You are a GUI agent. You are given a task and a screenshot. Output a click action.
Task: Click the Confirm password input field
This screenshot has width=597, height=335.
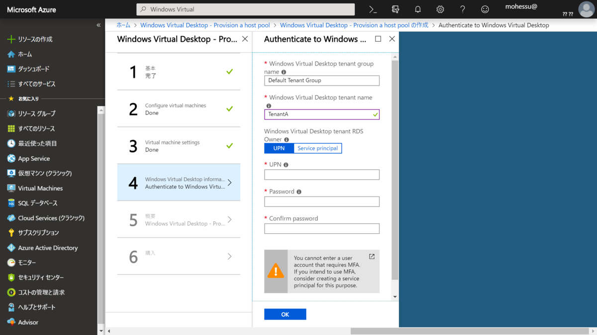pyautogui.click(x=322, y=228)
